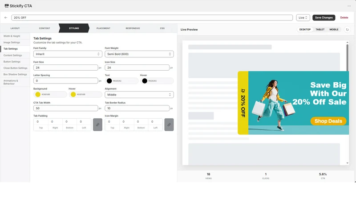Open Close Button Settings in sidebar

point(15,68)
